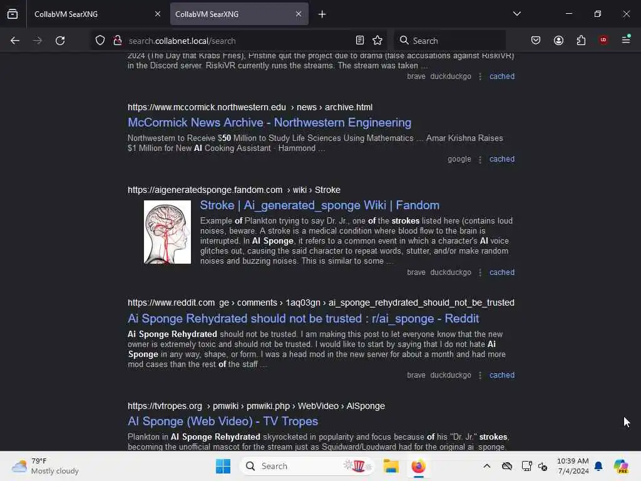Expand options dots on the topmost result
This screenshot has height=481, width=641.
480,77
